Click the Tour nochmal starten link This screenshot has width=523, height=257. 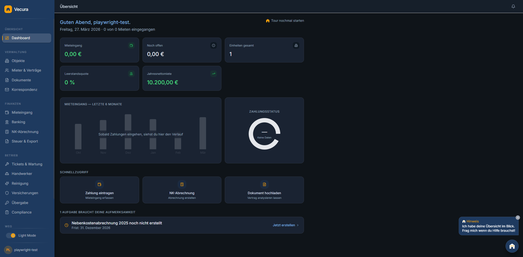click(285, 20)
